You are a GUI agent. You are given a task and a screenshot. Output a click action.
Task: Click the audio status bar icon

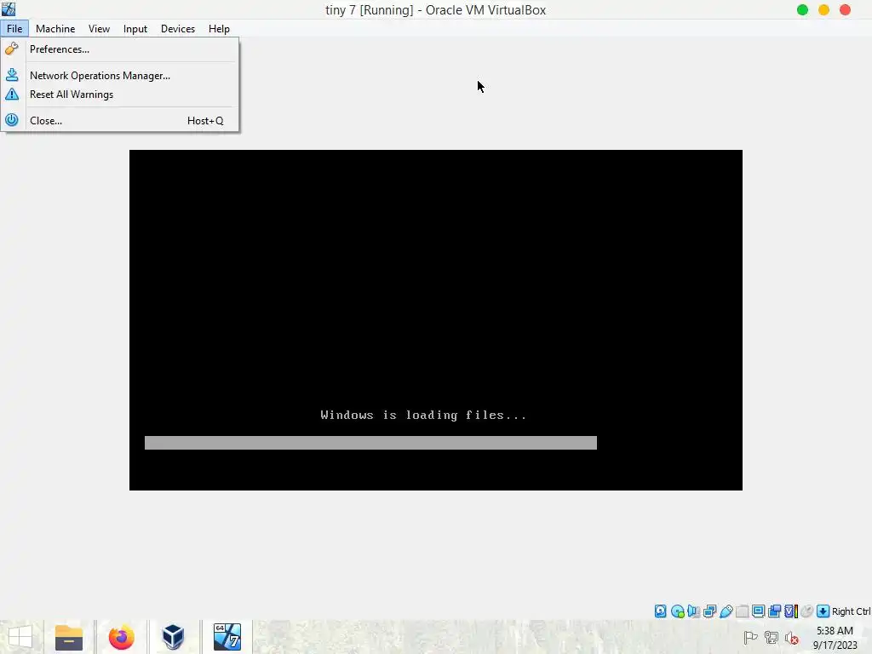(x=693, y=611)
